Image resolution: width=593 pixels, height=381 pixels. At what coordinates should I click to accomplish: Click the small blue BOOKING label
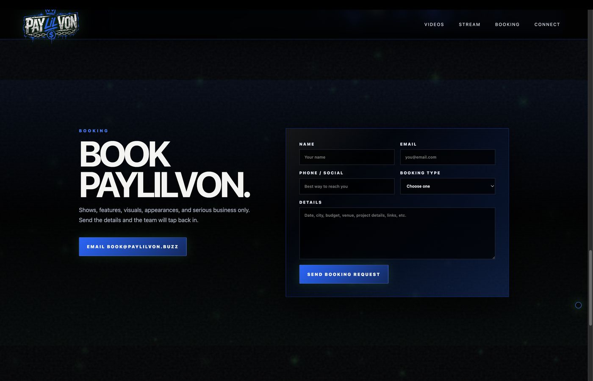pos(94,131)
